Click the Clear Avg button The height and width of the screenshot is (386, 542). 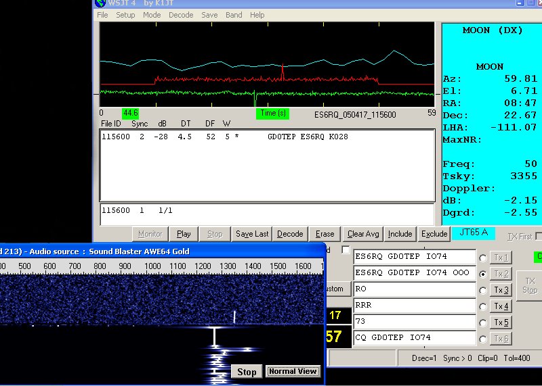(x=363, y=234)
